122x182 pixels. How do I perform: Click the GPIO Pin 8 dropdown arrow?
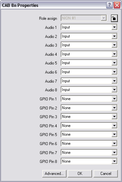point(114,161)
